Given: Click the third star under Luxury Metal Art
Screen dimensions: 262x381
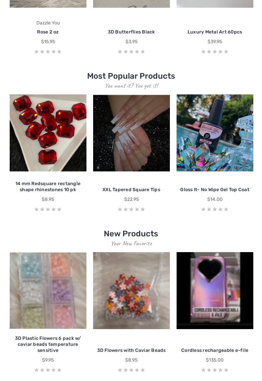Looking at the screenshot, I should click(x=215, y=52).
